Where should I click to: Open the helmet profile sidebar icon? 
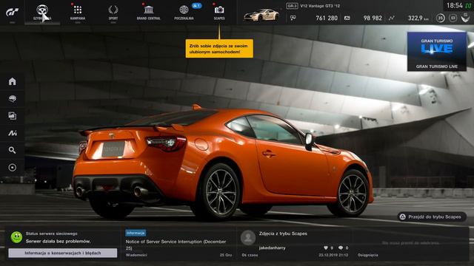coord(13,98)
